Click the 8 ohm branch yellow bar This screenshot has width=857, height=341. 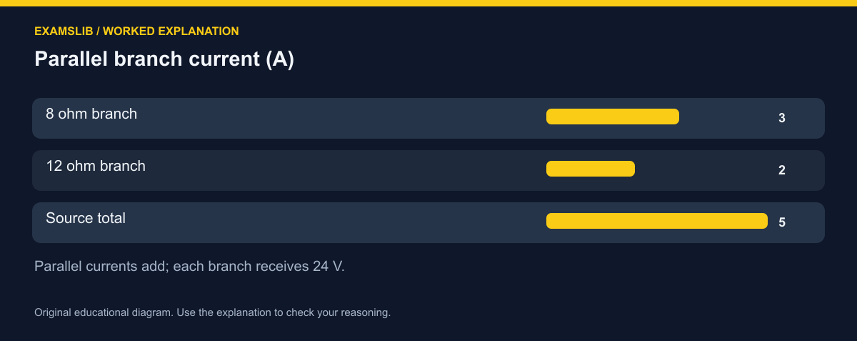pos(612,117)
